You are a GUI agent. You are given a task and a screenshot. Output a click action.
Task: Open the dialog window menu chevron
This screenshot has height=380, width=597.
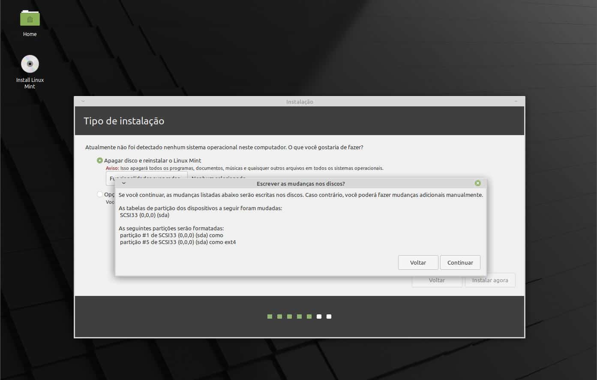(x=124, y=183)
